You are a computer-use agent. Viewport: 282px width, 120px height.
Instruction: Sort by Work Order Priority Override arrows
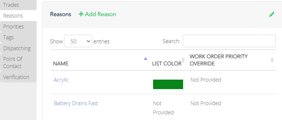click(272, 60)
